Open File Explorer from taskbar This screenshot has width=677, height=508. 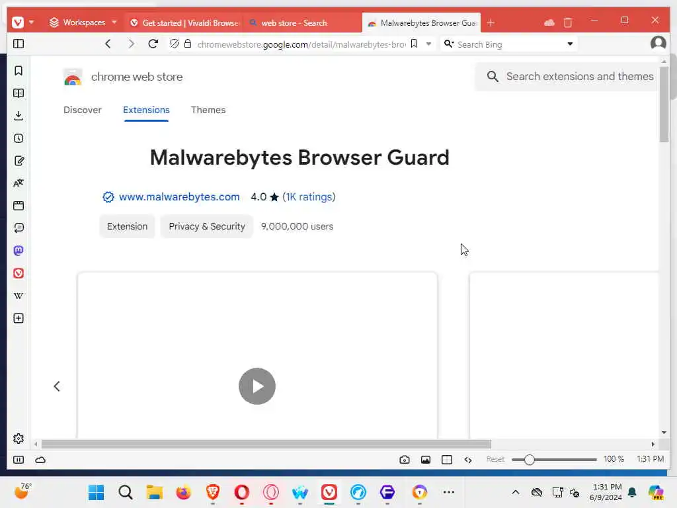pos(154,492)
